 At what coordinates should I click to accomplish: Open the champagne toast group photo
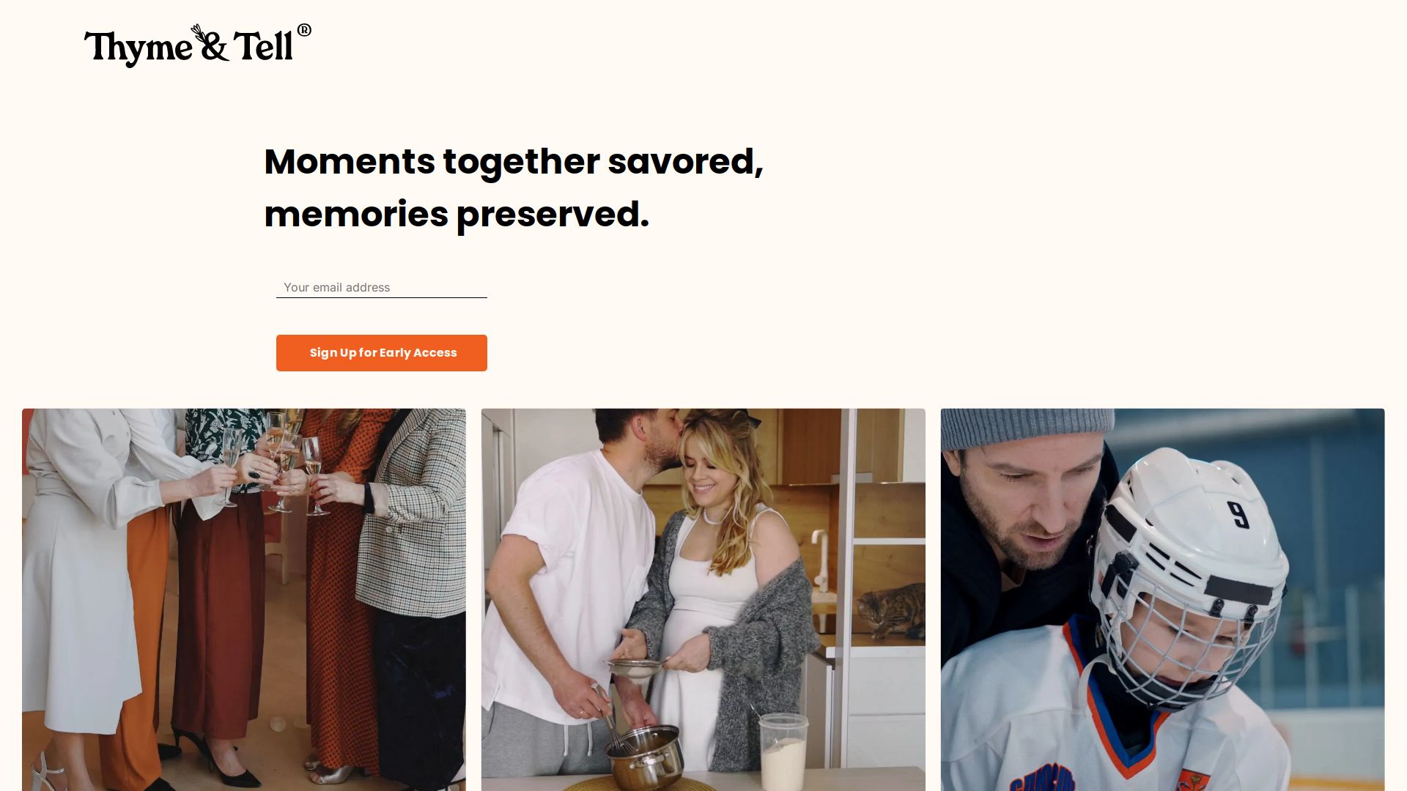pos(244,600)
